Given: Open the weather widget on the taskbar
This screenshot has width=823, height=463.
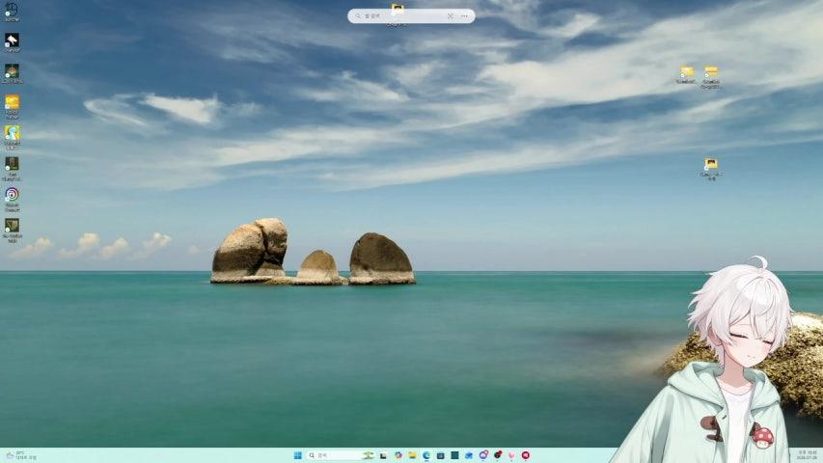Looking at the screenshot, I should point(21,455).
